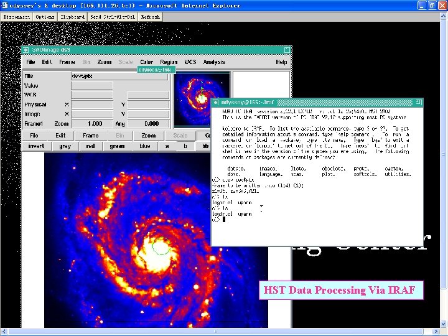This screenshot has width=448, height=336.
Task: Click the Refresh button
Action: point(151,17)
